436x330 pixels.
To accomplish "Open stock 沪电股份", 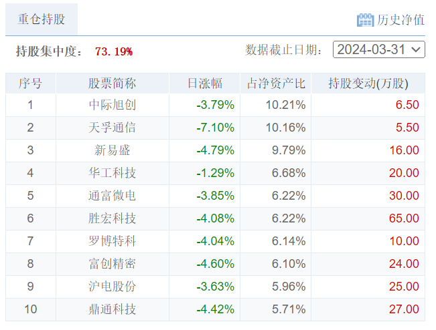I will (x=113, y=287).
